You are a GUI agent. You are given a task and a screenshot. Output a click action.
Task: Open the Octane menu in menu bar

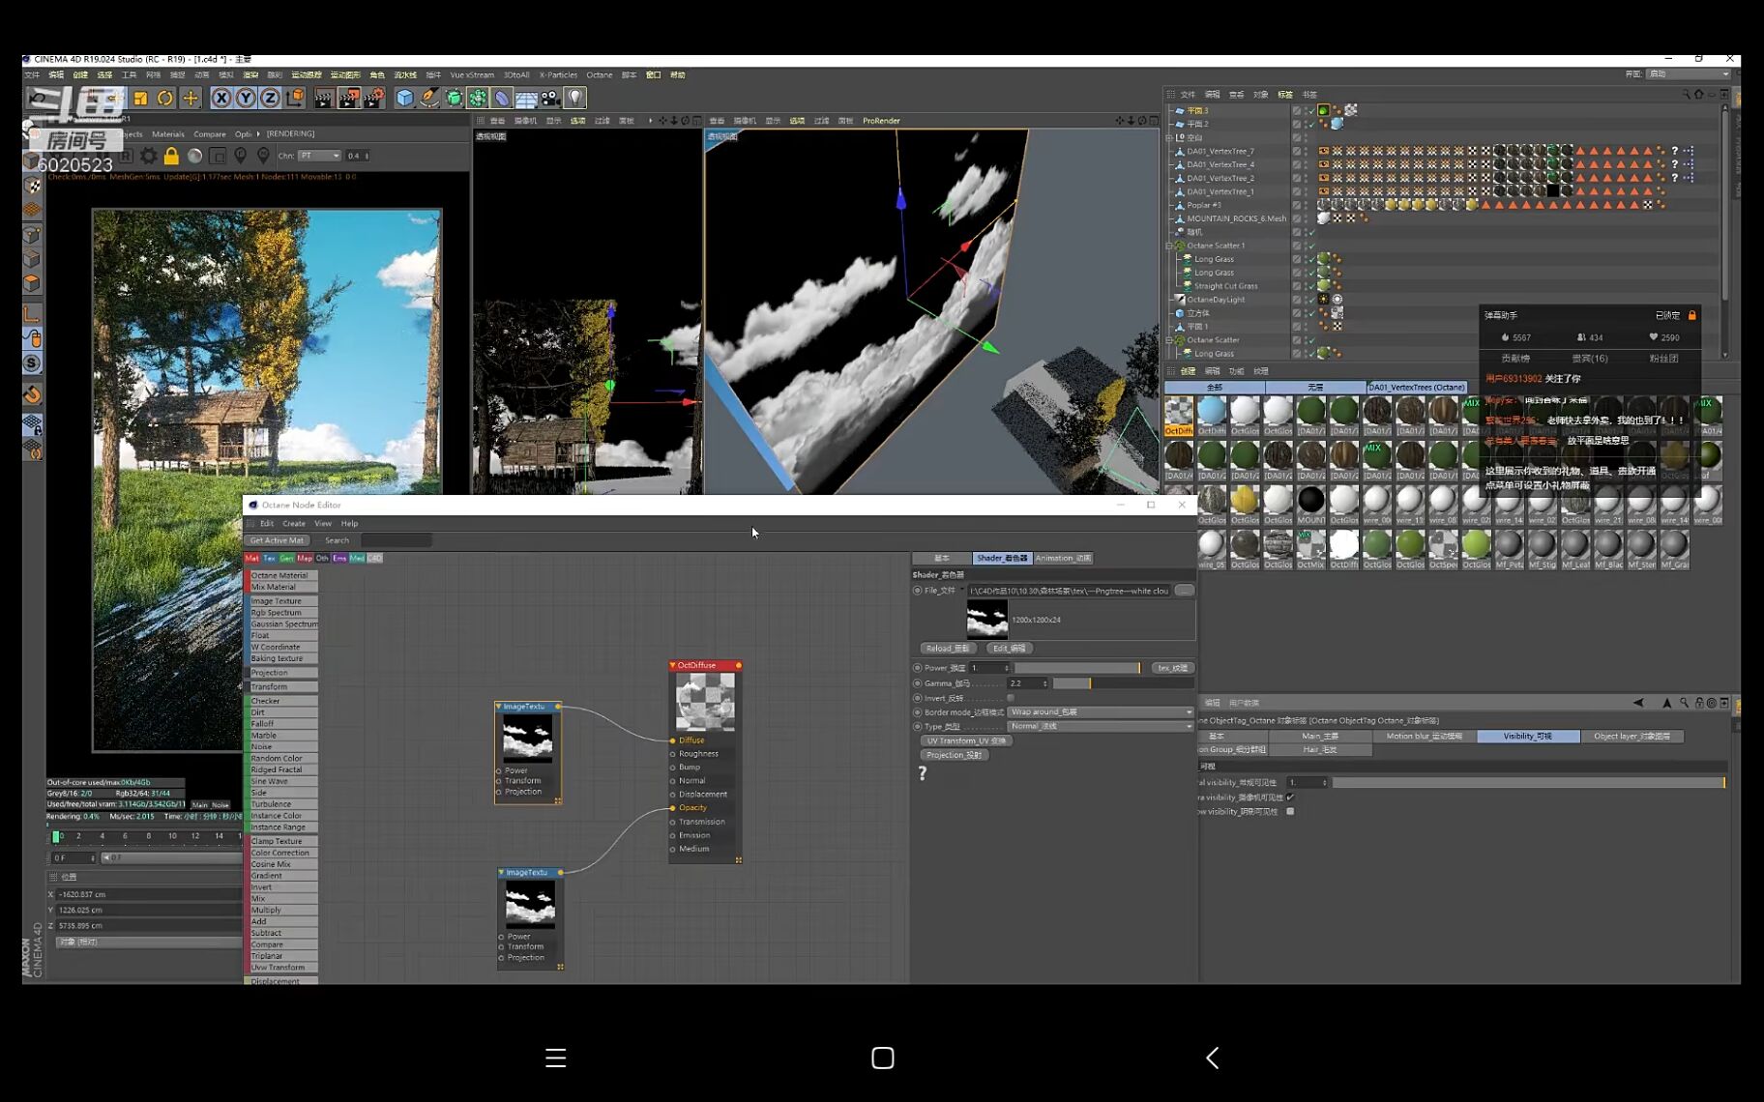tap(599, 74)
